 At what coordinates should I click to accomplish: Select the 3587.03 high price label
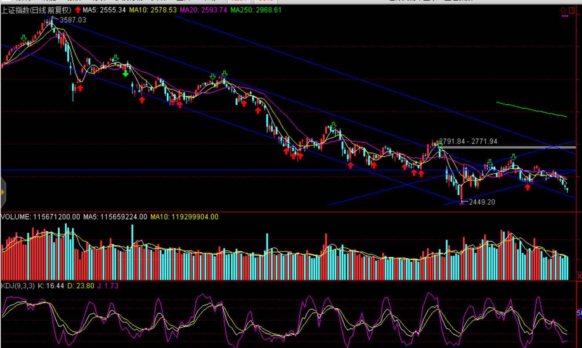[73, 20]
